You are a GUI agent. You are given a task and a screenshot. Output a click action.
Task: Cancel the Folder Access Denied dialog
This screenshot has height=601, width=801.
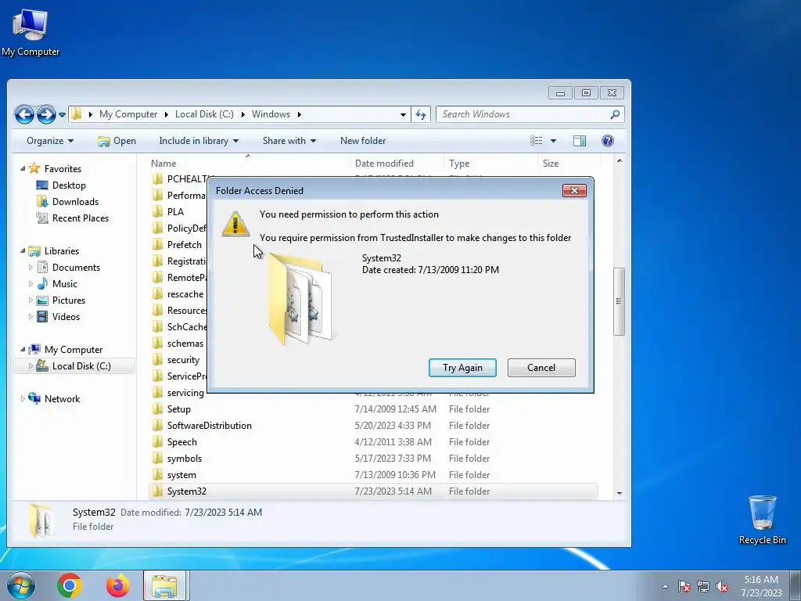(x=541, y=368)
